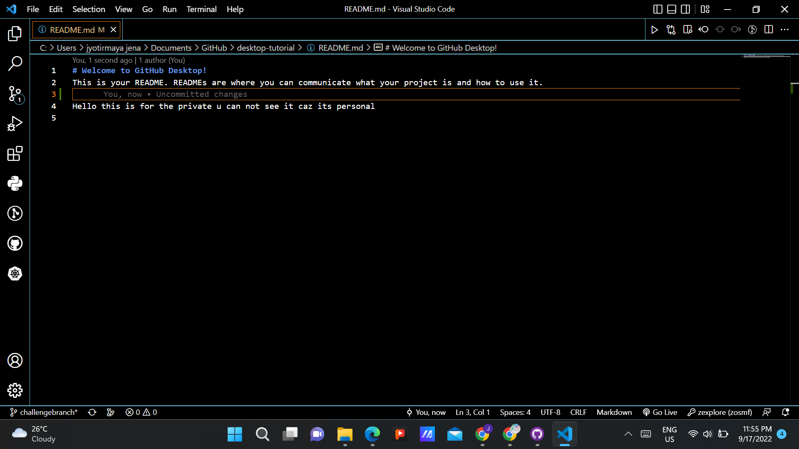Open the Accounts menu icon
Screen dimensions: 799x449
(15, 360)
